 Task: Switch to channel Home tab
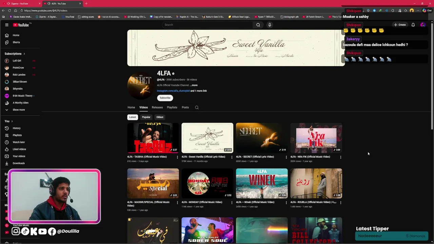click(131, 107)
